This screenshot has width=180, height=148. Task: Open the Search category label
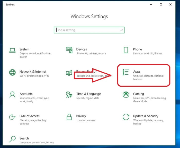[x=24, y=138]
